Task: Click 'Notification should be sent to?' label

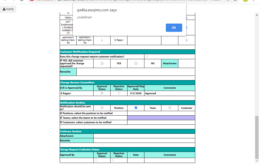Action: pos(75,108)
